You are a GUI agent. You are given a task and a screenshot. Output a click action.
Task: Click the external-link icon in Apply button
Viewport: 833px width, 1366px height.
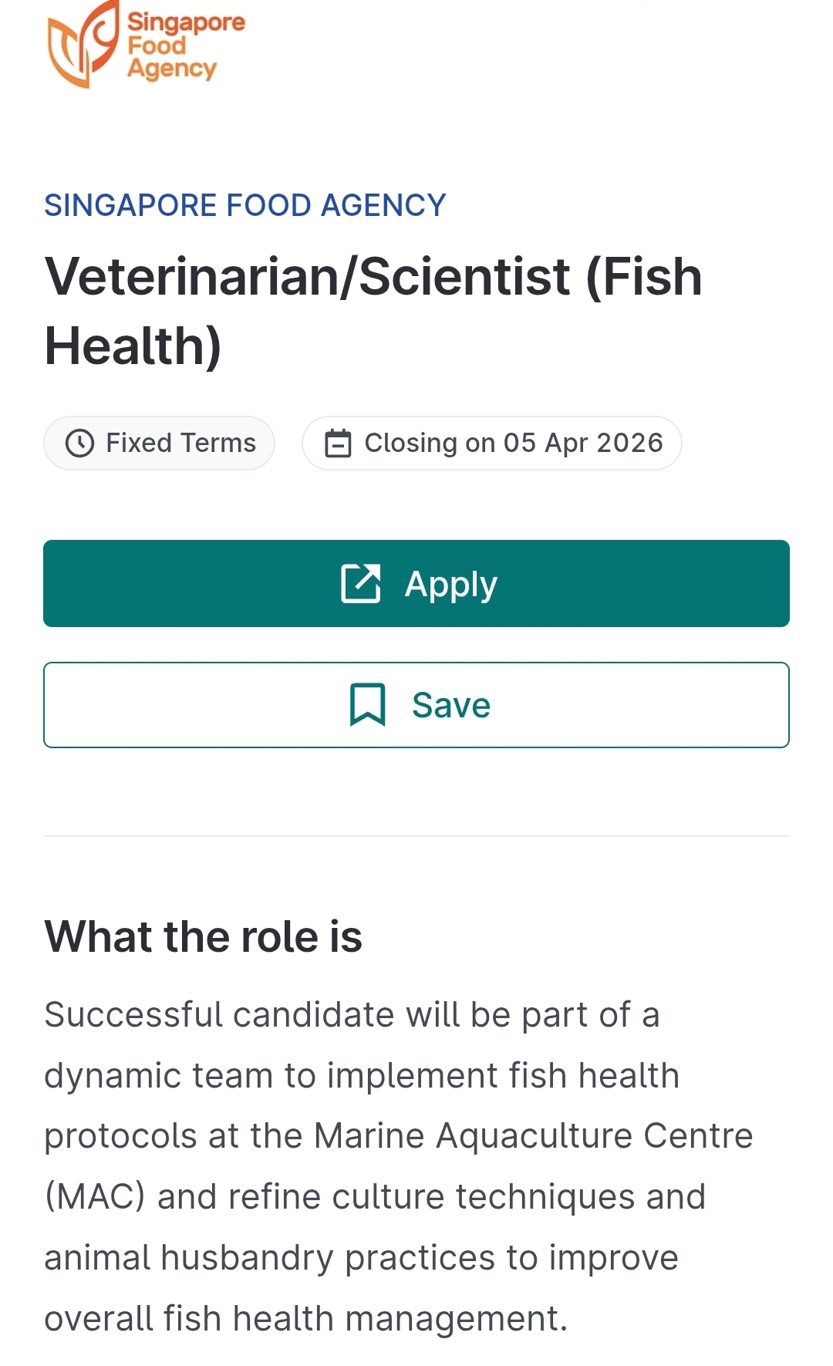(361, 583)
